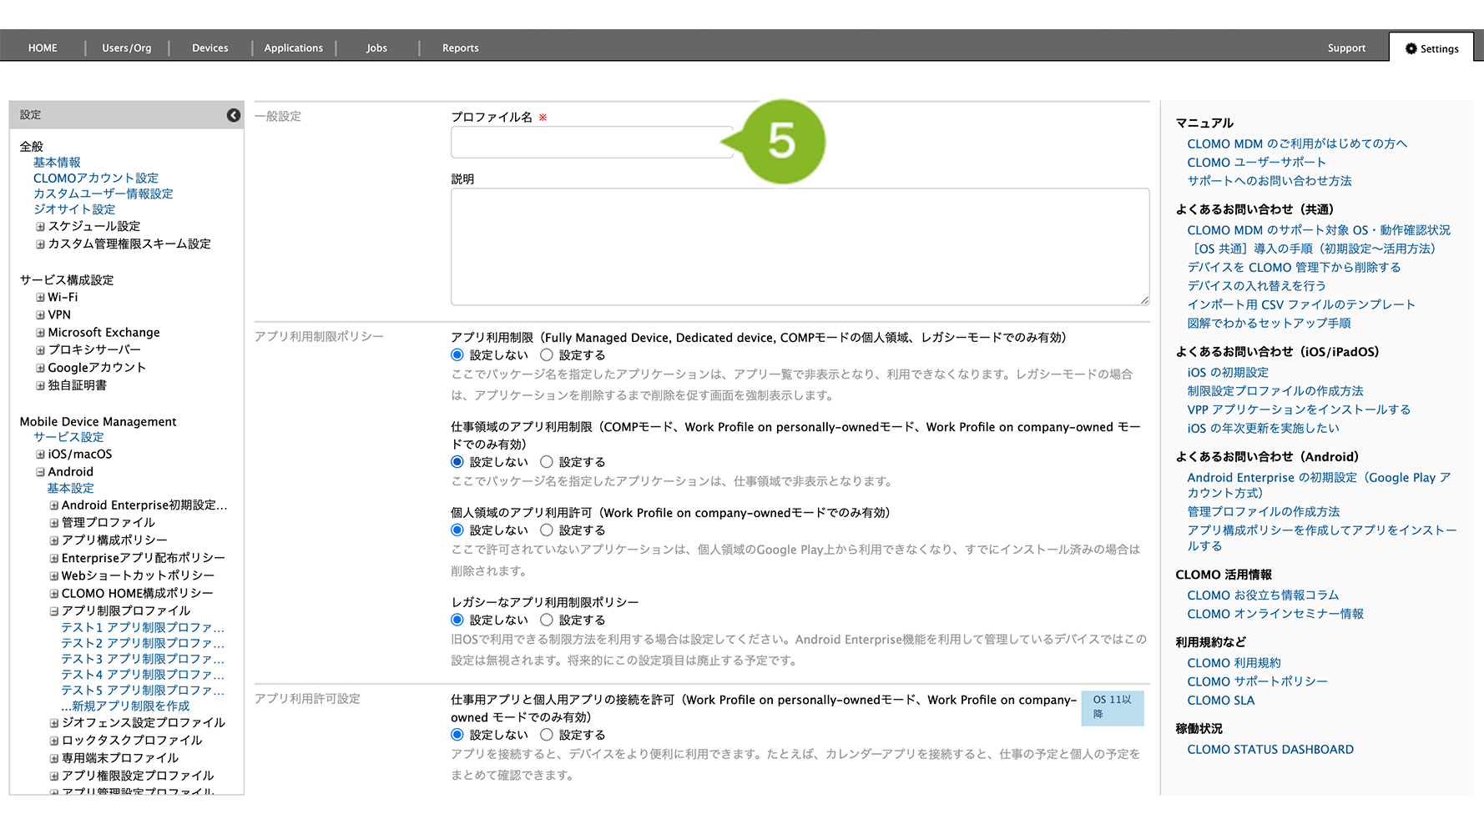This screenshot has height=834, width=1484.
Task: Expand the iOS/macOS tree node
Action: click(40, 455)
